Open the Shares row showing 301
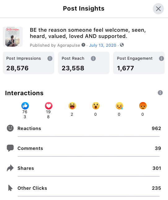The height and width of the screenshot is (200, 168). pyautogui.click(x=84, y=168)
